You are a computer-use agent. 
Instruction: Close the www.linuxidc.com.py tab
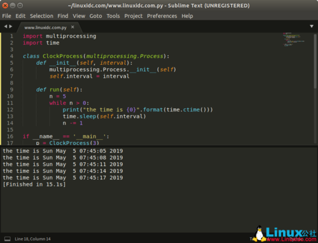click(73, 27)
